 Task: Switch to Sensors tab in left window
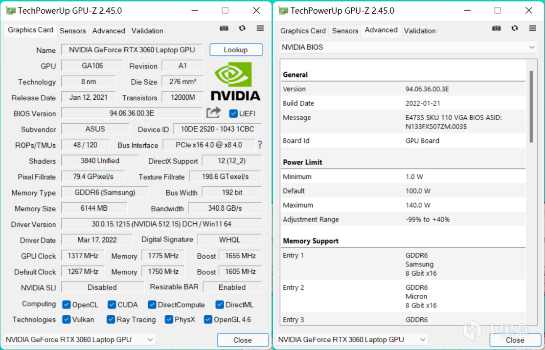72,31
